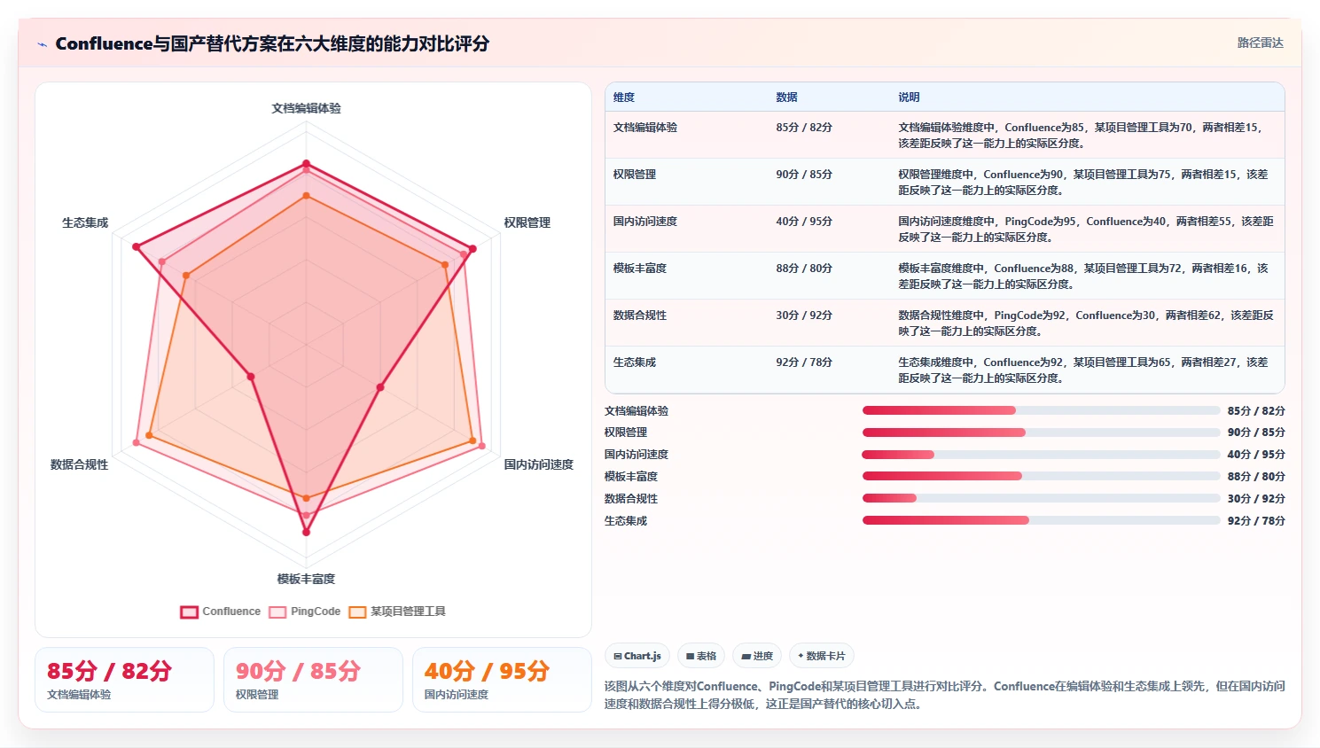
Task: Click the 说明 table column header
Action: pyautogui.click(x=909, y=97)
